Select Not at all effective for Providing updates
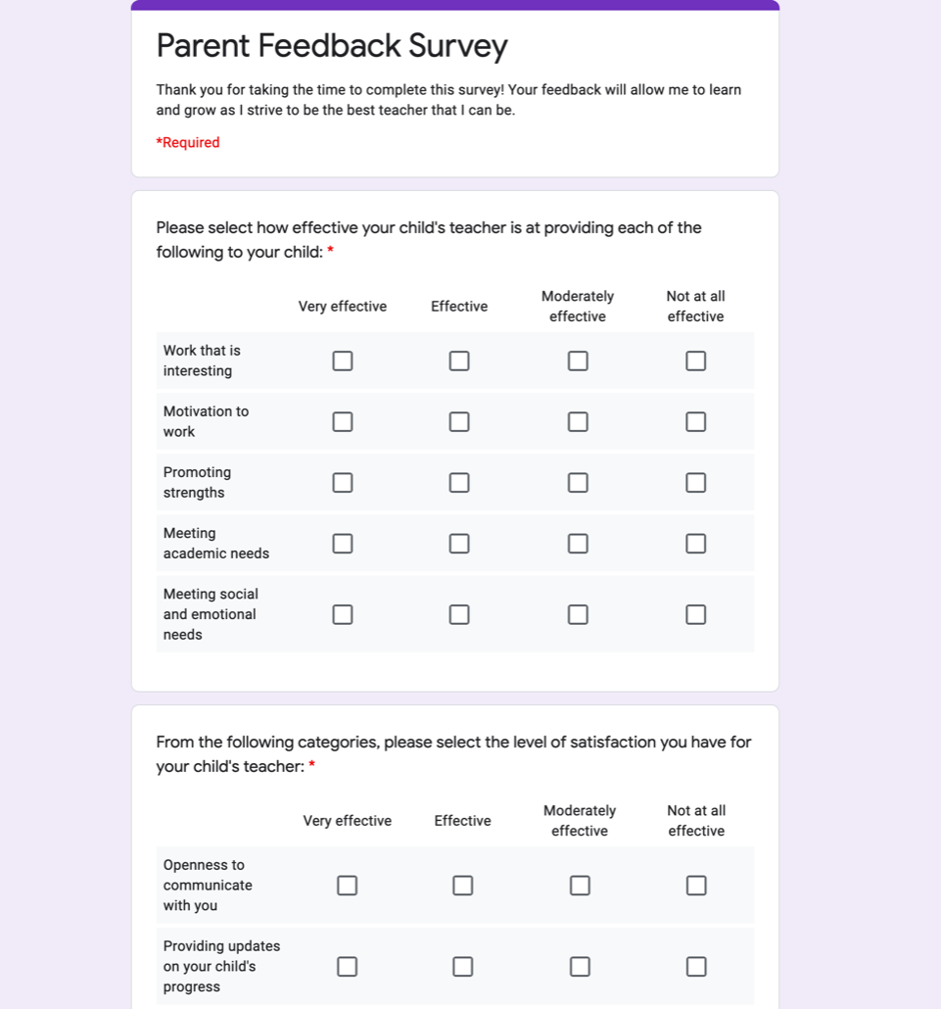Image resolution: width=941 pixels, height=1009 pixels. [x=695, y=966]
